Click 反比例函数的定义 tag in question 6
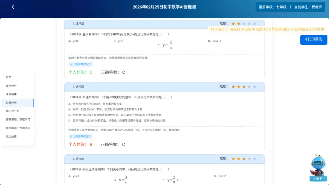This screenshot has height=185, width=329. pyautogui.click(x=80, y=64)
